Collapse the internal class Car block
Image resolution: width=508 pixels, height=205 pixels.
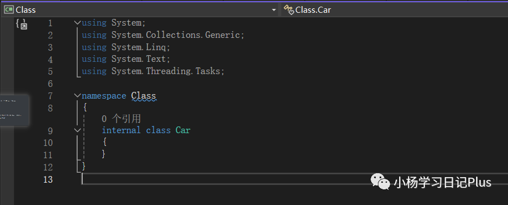[x=78, y=130]
